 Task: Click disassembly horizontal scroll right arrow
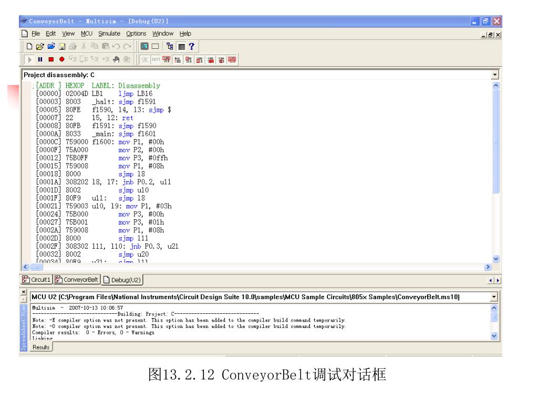point(488,267)
